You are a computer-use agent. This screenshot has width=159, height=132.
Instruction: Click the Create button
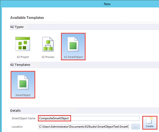150,122
